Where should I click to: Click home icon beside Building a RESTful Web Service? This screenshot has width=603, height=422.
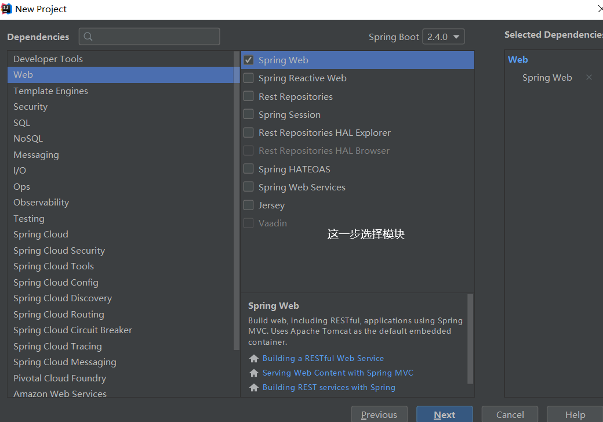pyautogui.click(x=254, y=359)
